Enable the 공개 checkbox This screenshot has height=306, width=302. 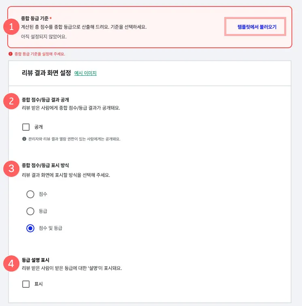pos(26,127)
